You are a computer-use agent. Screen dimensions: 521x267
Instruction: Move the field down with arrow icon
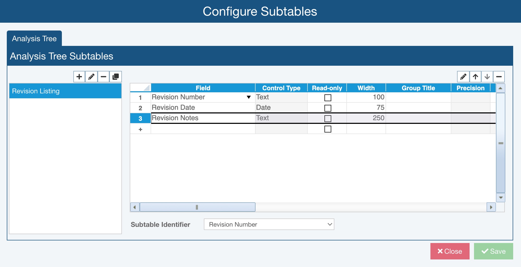(487, 77)
